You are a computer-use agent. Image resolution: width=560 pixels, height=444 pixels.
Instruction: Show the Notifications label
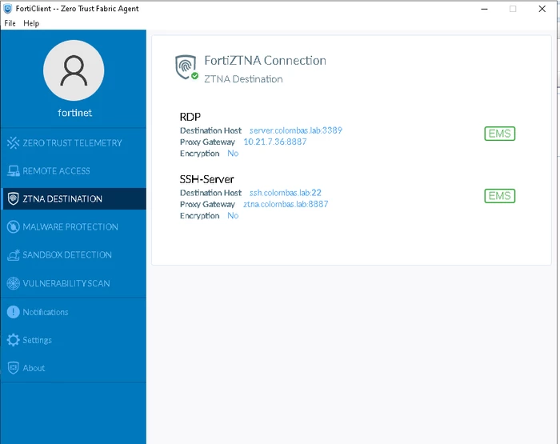[x=46, y=312]
